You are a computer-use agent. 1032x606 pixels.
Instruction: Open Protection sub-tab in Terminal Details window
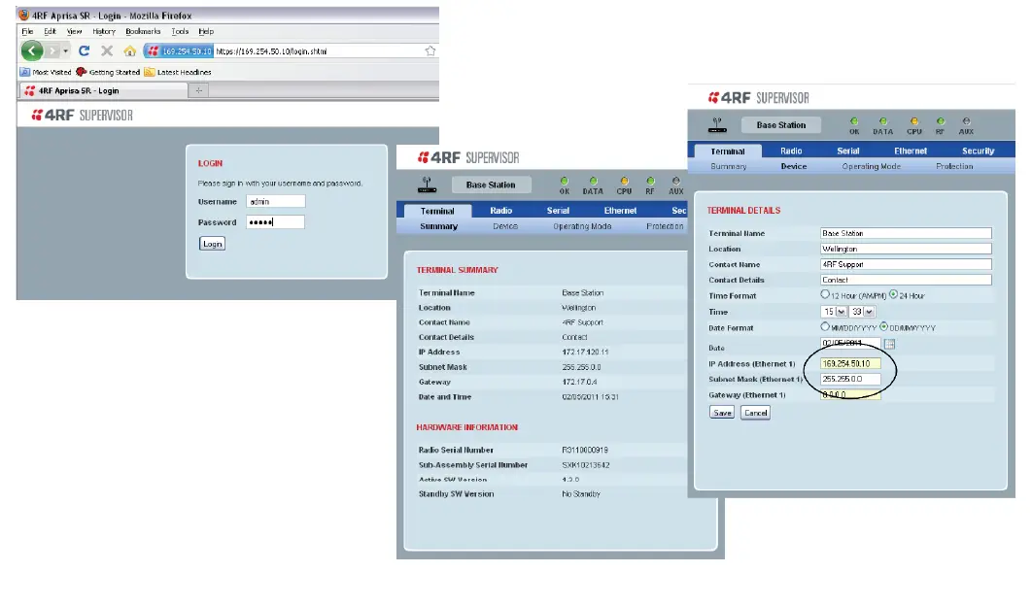click(x=954, y=166)
